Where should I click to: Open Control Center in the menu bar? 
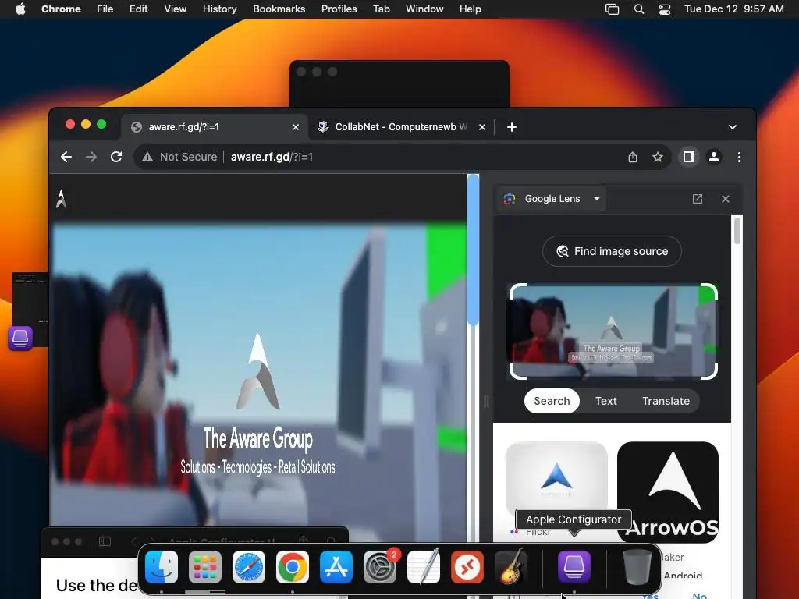(x=665, y=9)
